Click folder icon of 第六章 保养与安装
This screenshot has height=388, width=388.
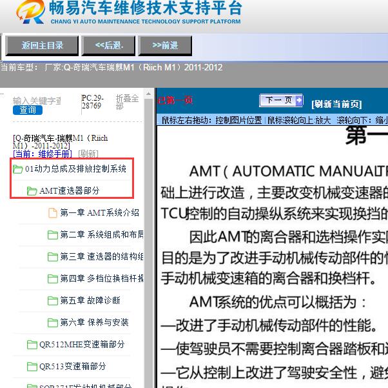pyautogui.click(x=52, y=323)
